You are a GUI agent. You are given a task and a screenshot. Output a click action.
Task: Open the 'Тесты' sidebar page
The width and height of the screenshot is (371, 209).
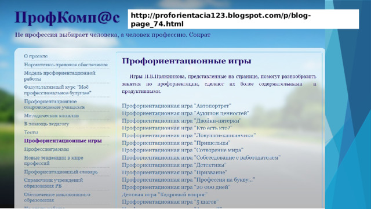coord(31,132)
